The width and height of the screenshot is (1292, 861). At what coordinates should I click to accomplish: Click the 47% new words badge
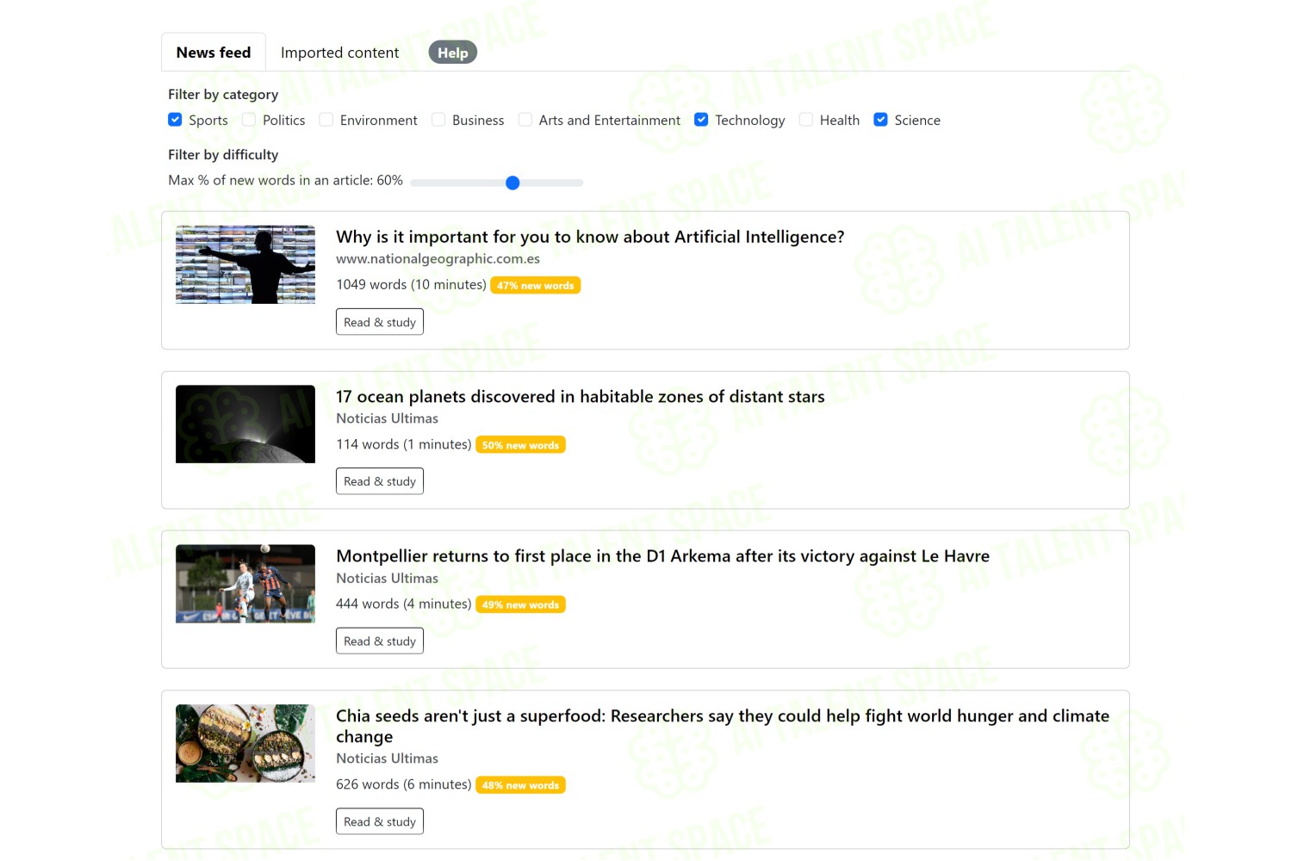(536, 285)
